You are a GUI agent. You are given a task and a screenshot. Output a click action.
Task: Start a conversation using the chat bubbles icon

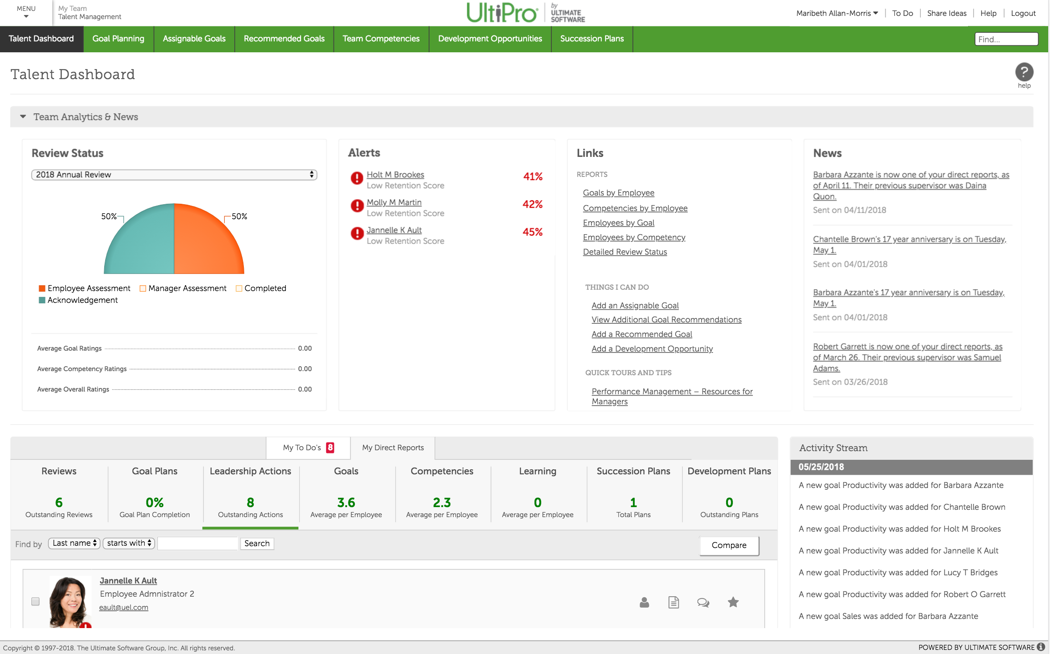coord(703,602)
